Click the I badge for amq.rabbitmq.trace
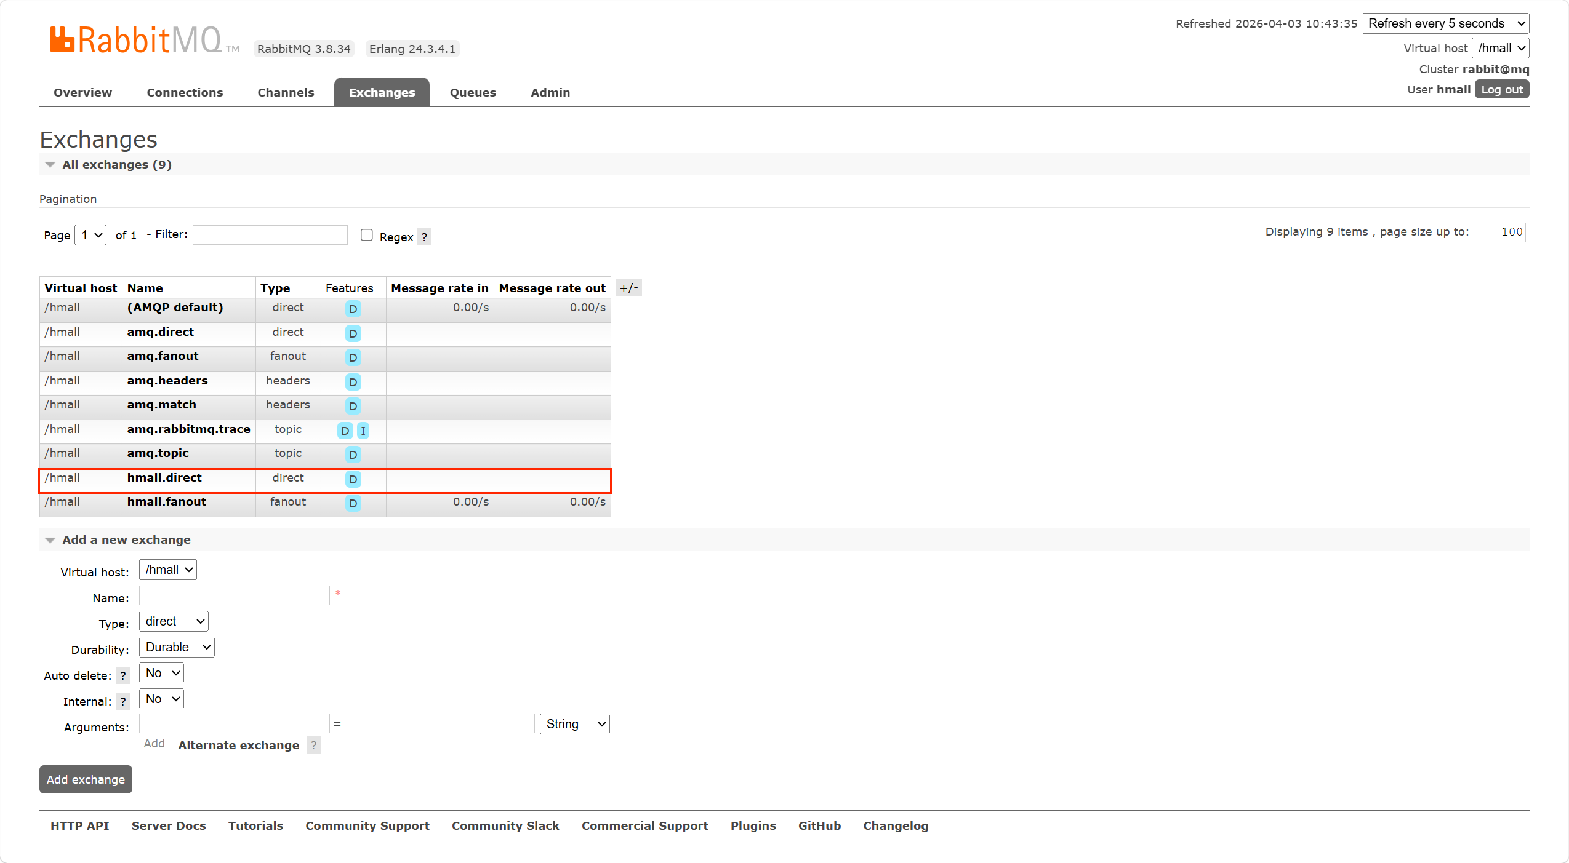Viewport: 1569px width, 863px height. 363,431
